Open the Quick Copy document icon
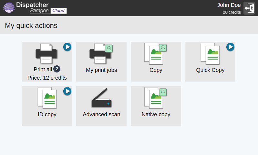Screen dimensions: 258x155 pyautogui.click(x=210, y=54)
